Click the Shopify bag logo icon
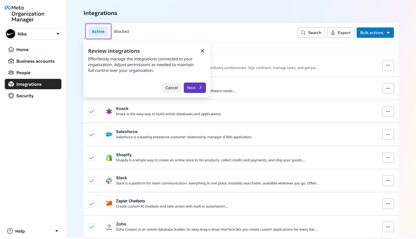 point(109,158)
